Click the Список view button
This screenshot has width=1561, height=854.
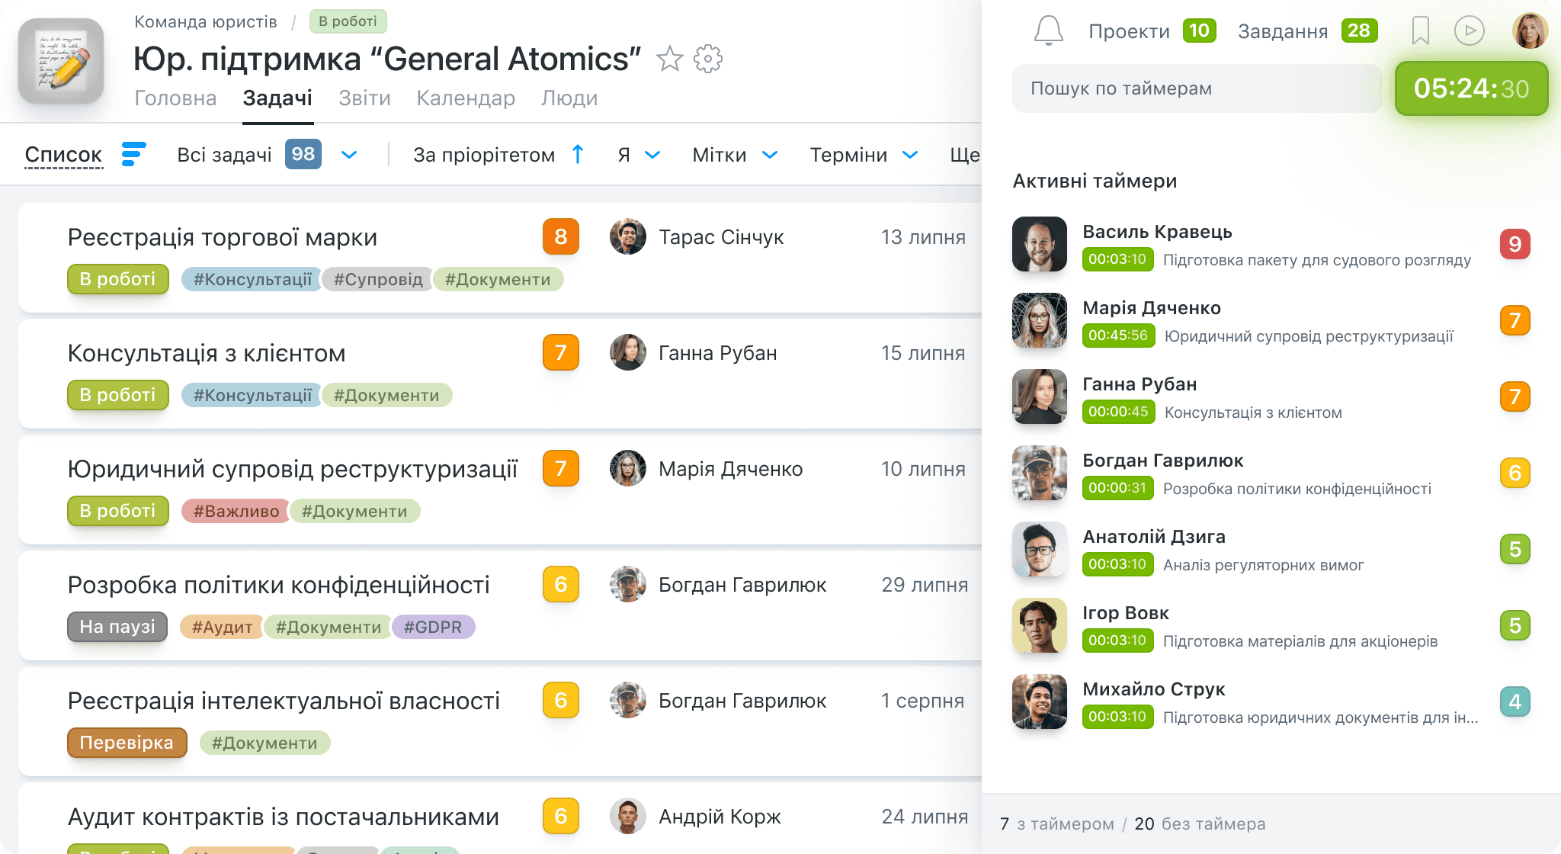[x=64, y=154]
